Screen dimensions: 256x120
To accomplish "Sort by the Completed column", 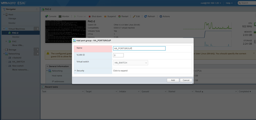I will coord(245,92).
